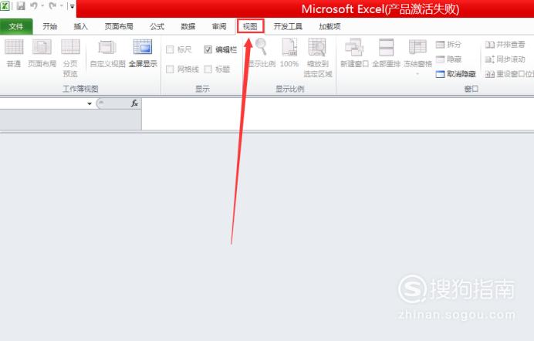Viewport: 534px width, 341px height.
Task: Select the 视图 ribbon tab
Action: click(x=250, y=26)
